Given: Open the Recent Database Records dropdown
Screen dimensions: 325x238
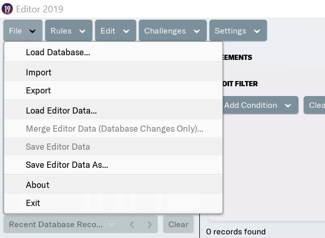Looking at the screenshot, I should [x=63, y=224].
